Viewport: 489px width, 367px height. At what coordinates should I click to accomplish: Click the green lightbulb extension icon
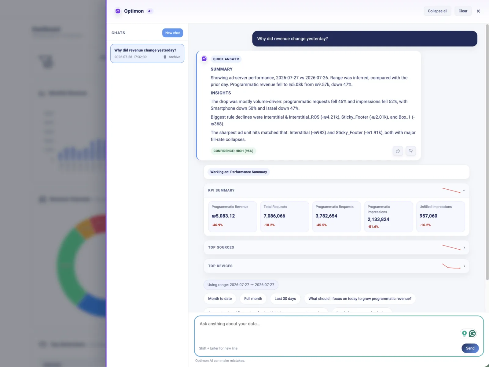coord(464,333)
